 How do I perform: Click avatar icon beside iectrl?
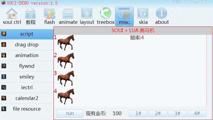(4, 87)
